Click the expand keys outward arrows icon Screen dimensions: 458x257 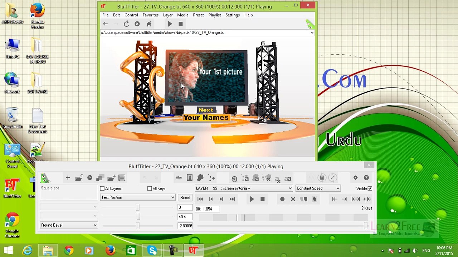point(356,199)
